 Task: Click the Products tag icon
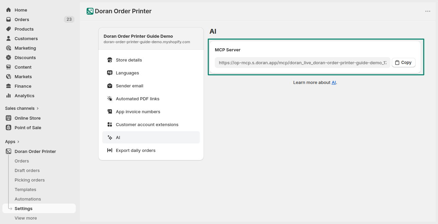[x=8, y=29]
